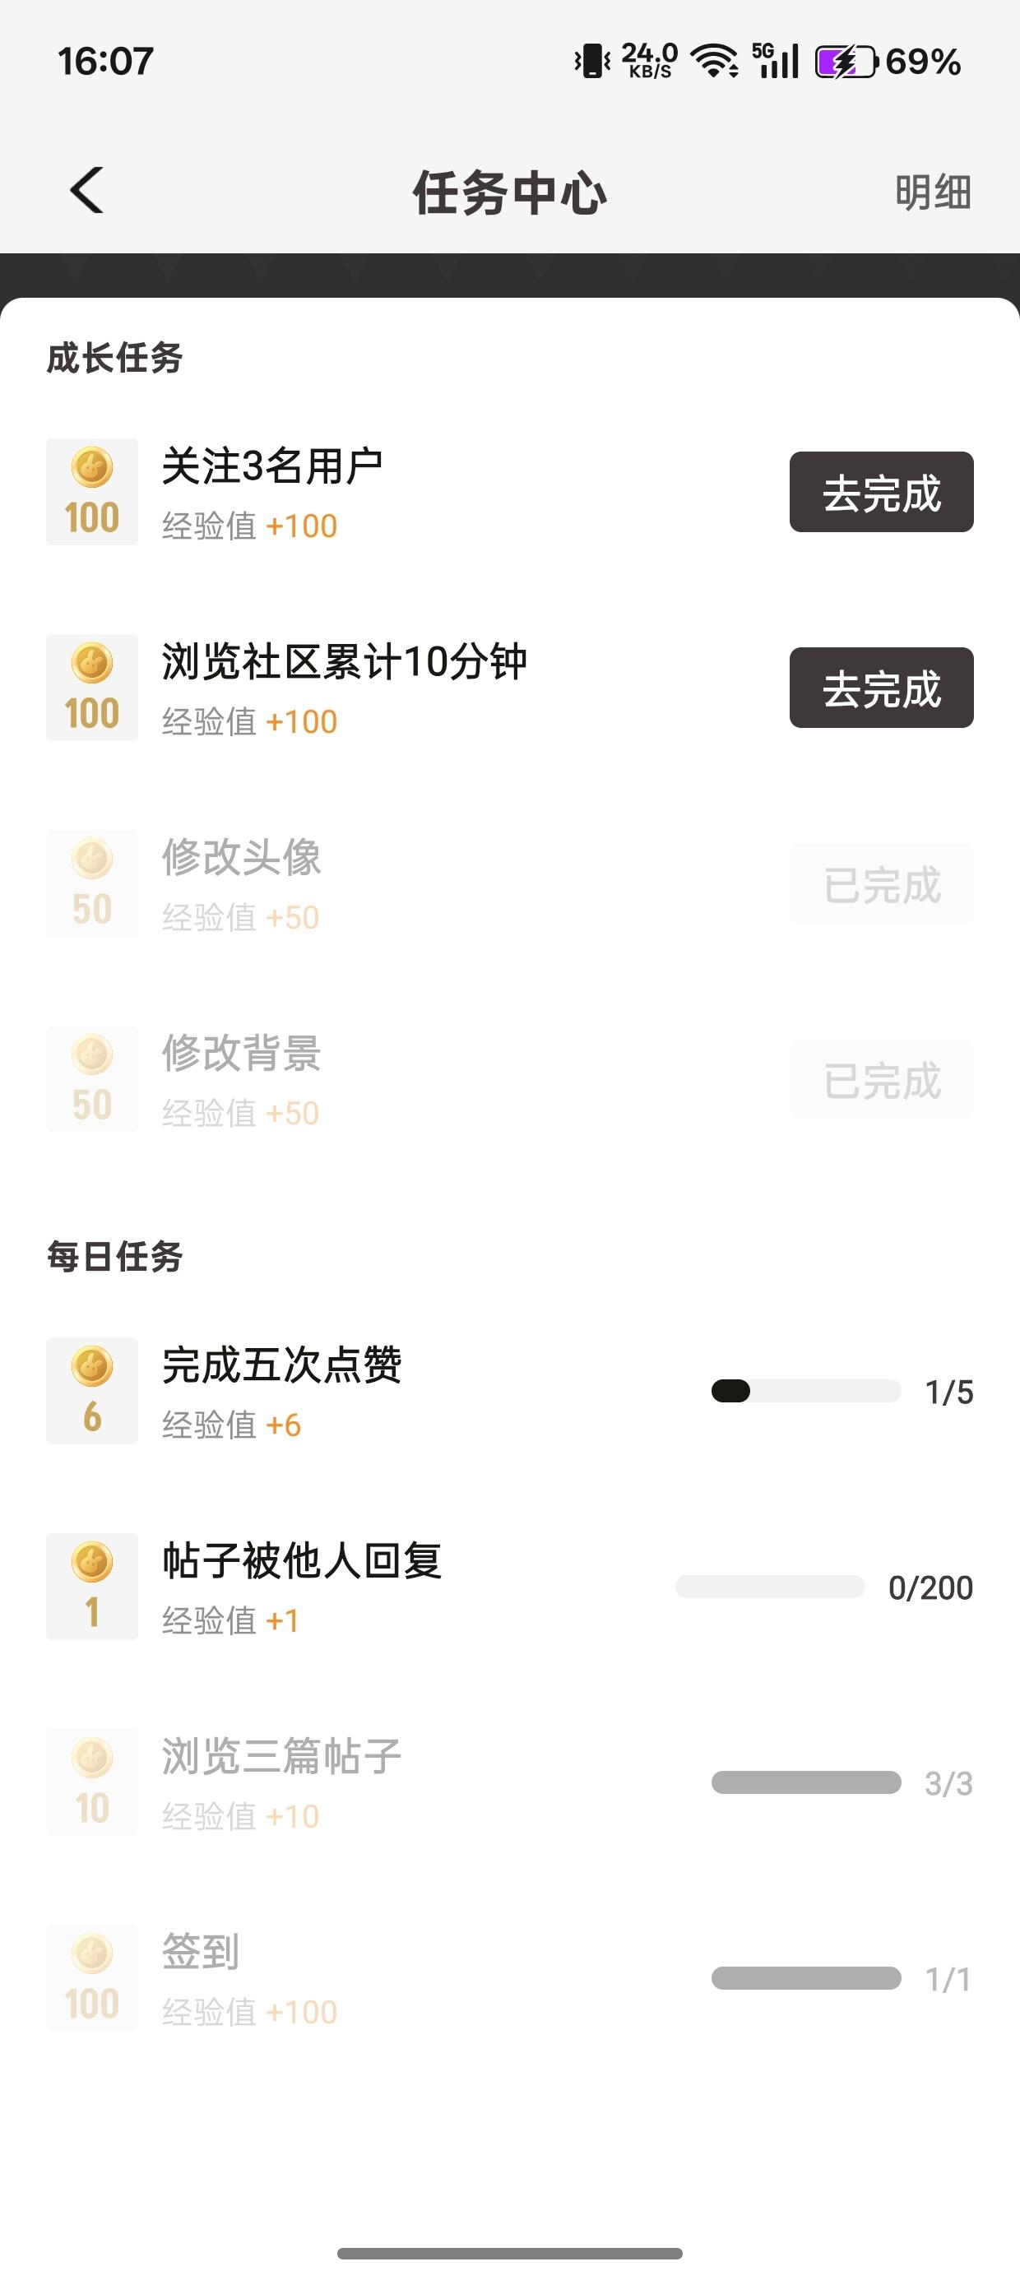Select the 完成五次点赞 task title
This screenshot has height=2280, width=1020.
pyautogui.click(x=281, y=1365)
